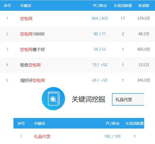Image resolution: width=155 pixels, height=144 pixels.
Task: Open the 空包网10000 keyword link
Action: click(32, 34)
